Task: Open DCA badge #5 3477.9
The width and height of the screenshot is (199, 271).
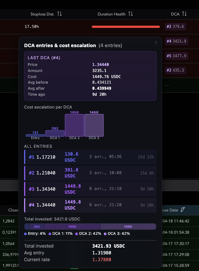Action: (x=176, y=56)
